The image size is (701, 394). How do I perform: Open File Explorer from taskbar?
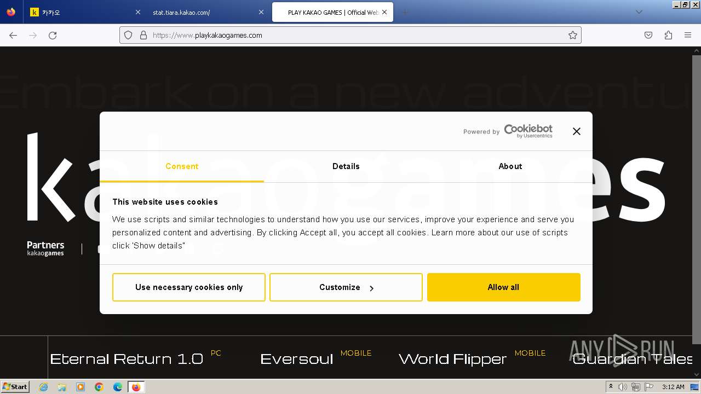point(62,387)
